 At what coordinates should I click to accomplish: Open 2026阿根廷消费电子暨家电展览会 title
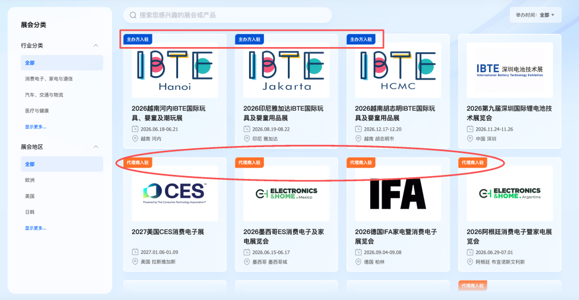509,236
